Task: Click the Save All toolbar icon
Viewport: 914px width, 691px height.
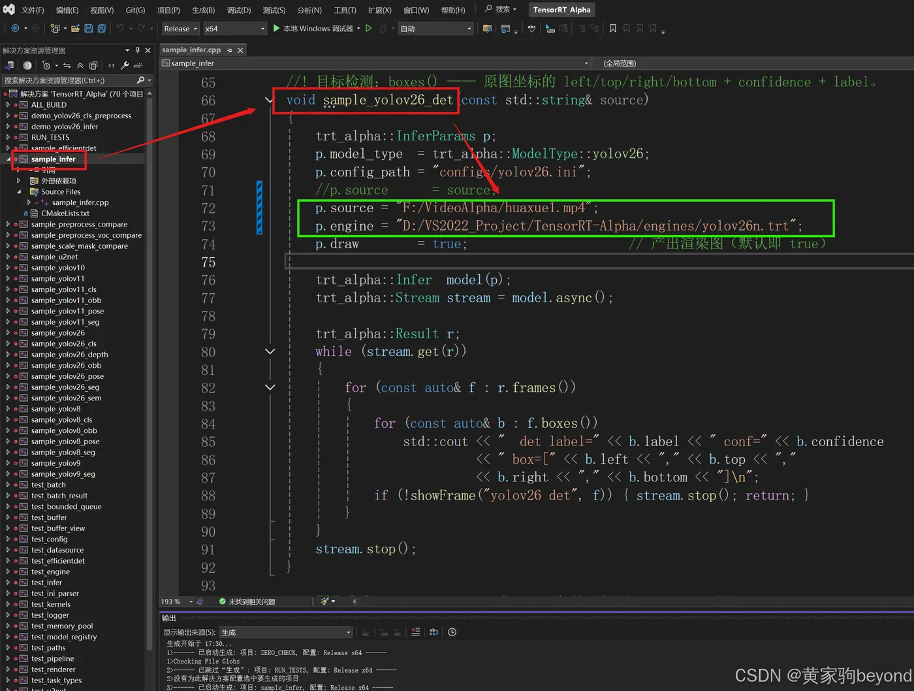Action: click(102, 29)
